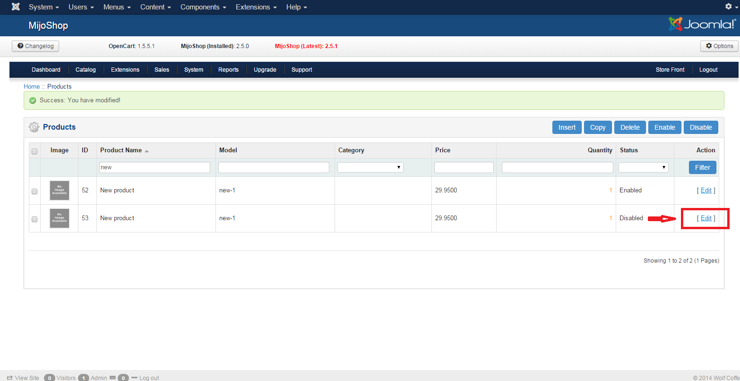Open the settings gear menu at top right
This screenshot has width=740, height=381.
pos(731,7)
